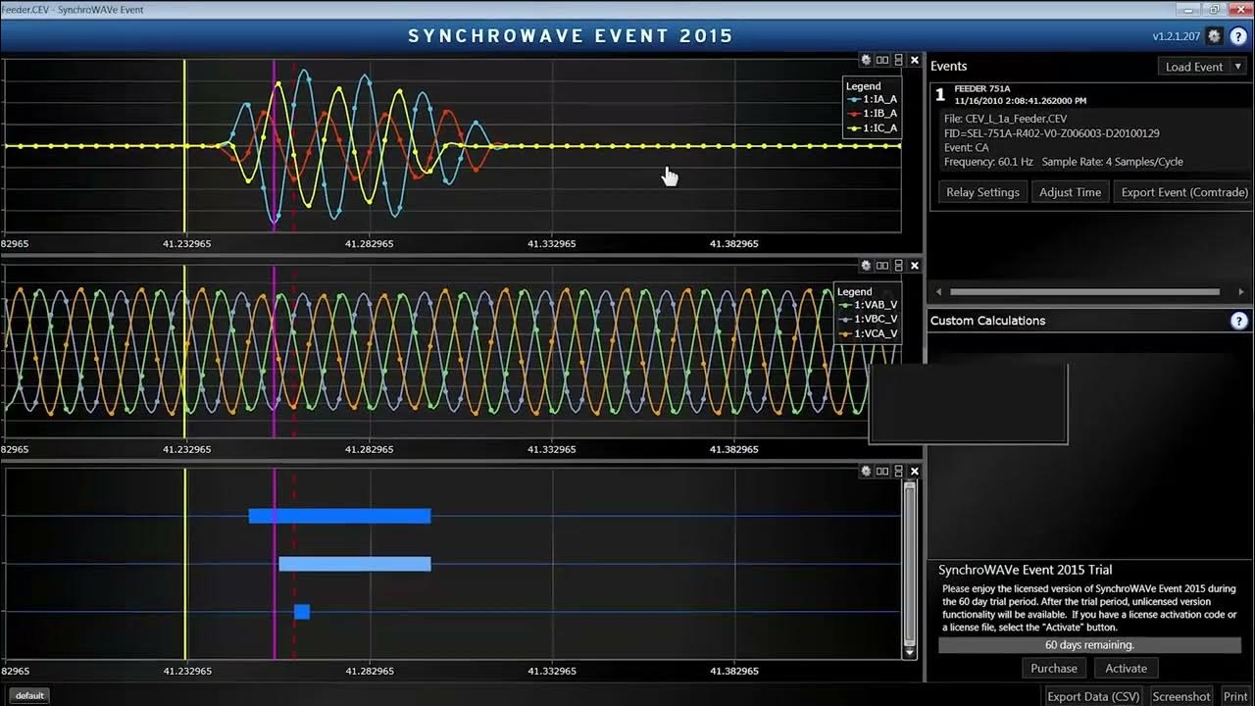Click the yellow cursor line in current chart

coord(184,145)
